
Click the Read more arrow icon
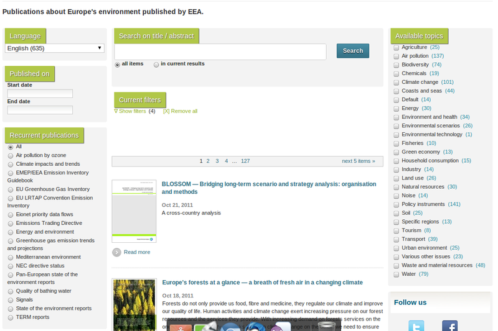pos(116,252)
